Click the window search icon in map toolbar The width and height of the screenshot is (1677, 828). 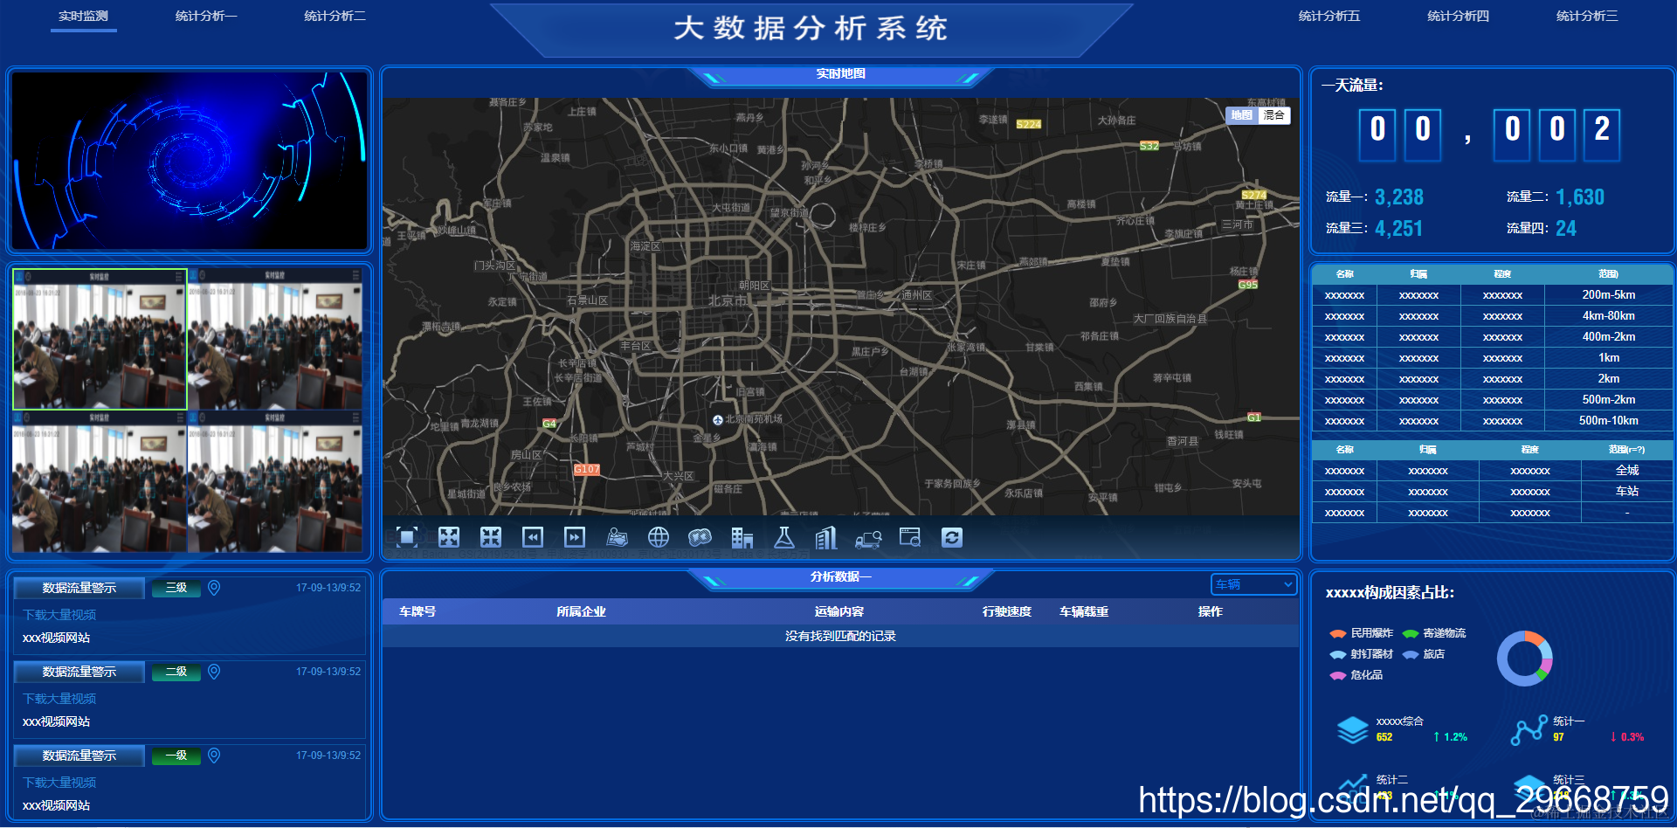[910, 537]
